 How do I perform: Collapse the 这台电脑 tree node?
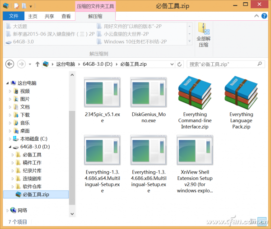point(7,83)
